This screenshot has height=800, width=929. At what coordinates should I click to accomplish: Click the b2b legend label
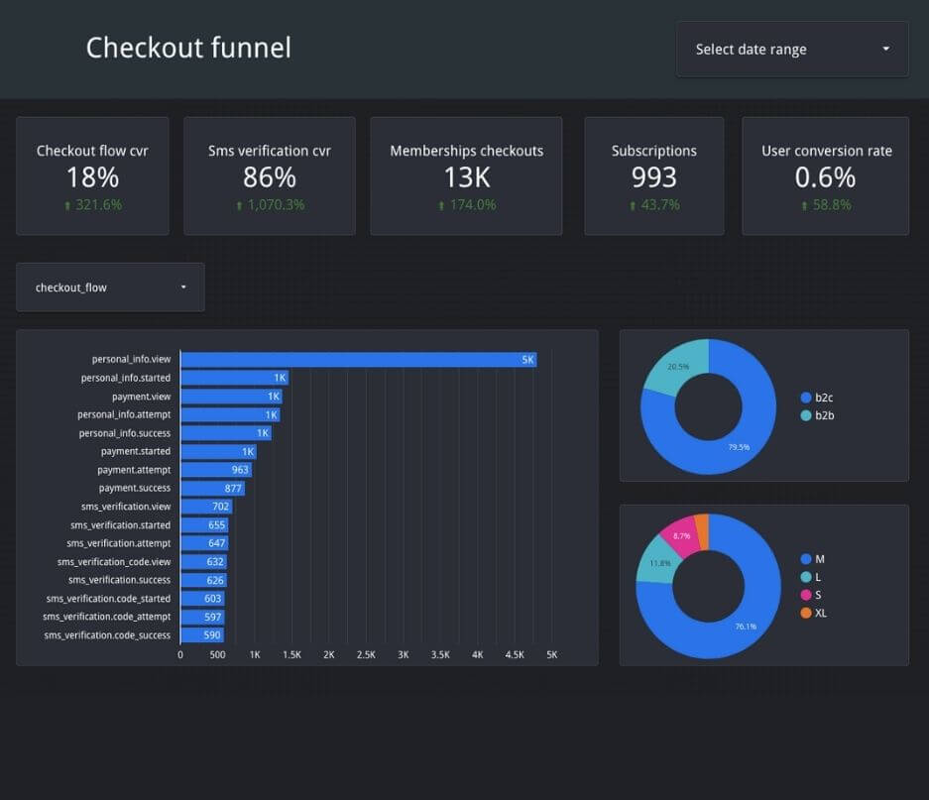pos(825,415)
